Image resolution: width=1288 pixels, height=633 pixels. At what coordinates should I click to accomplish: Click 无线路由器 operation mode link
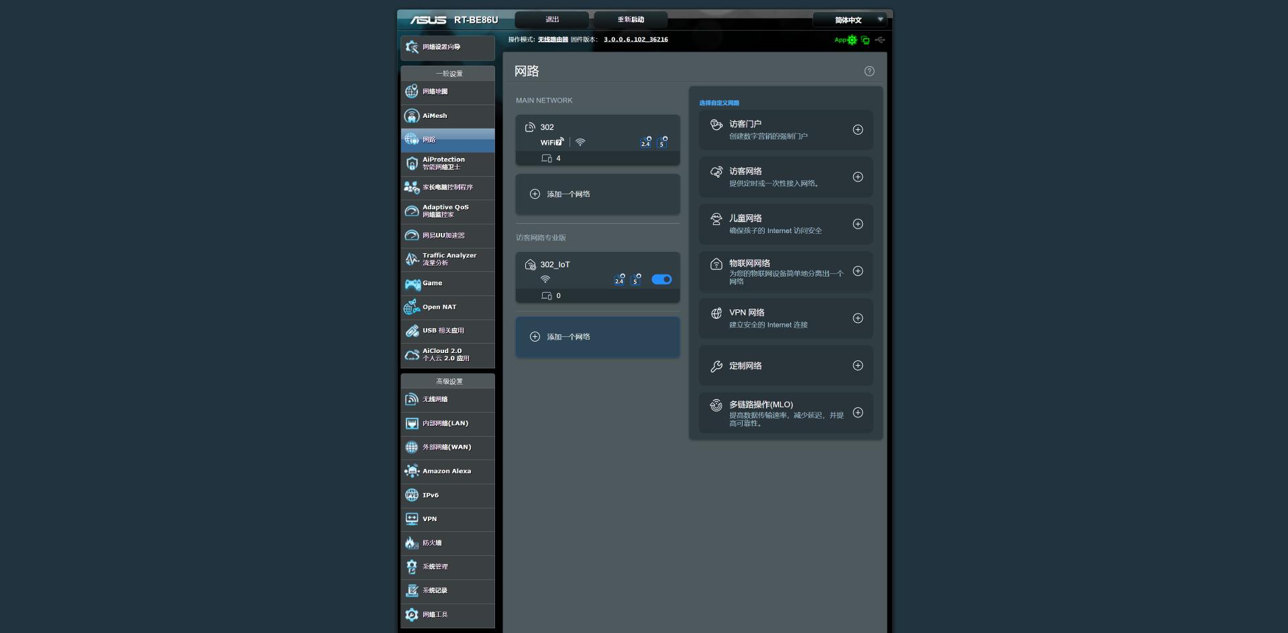click(553, 40)
